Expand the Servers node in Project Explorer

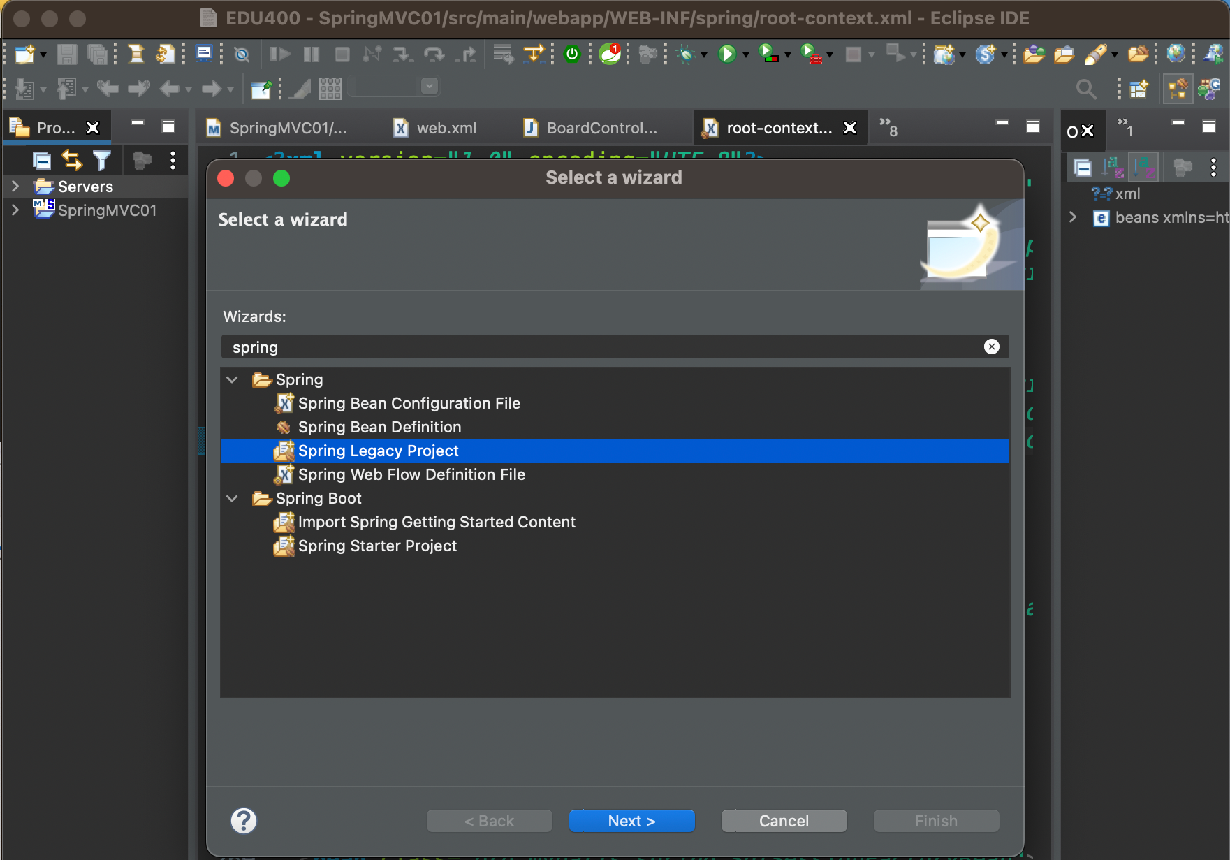pos(15,186)
